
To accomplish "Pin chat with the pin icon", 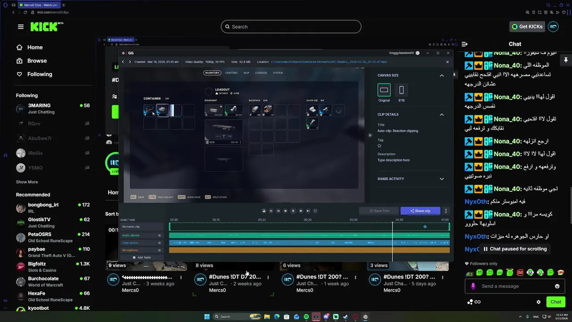I will [565, 60].
